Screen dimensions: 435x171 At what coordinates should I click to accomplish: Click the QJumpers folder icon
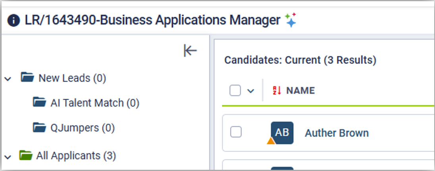[x=40, y=127]
